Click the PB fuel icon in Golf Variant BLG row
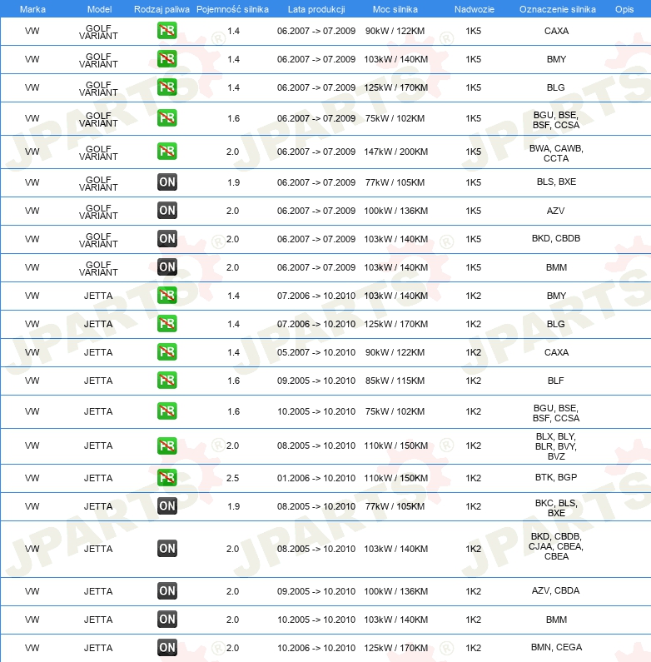Screen dimensions: 651x662 pos(166,87)
